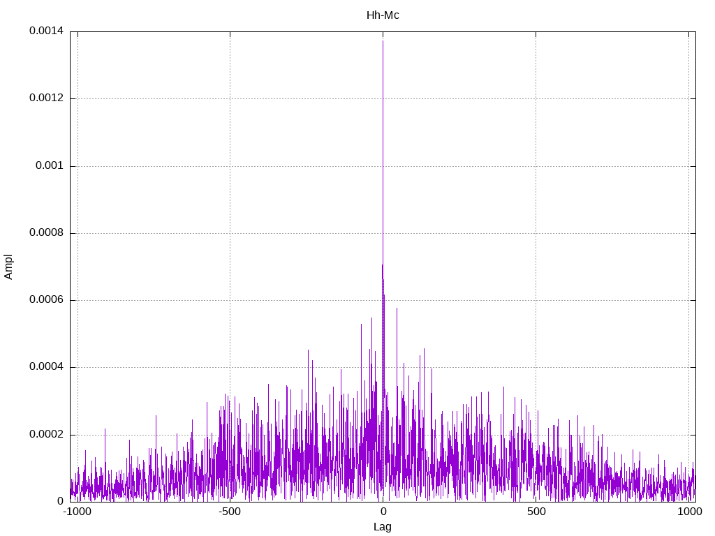Screen dimensions: 715x536
Task: Click the 0.0008 y-axis tick label
Action: (47, 232)
